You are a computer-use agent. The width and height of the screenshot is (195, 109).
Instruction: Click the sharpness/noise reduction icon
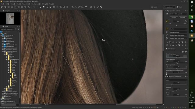(x=167, y=38)
